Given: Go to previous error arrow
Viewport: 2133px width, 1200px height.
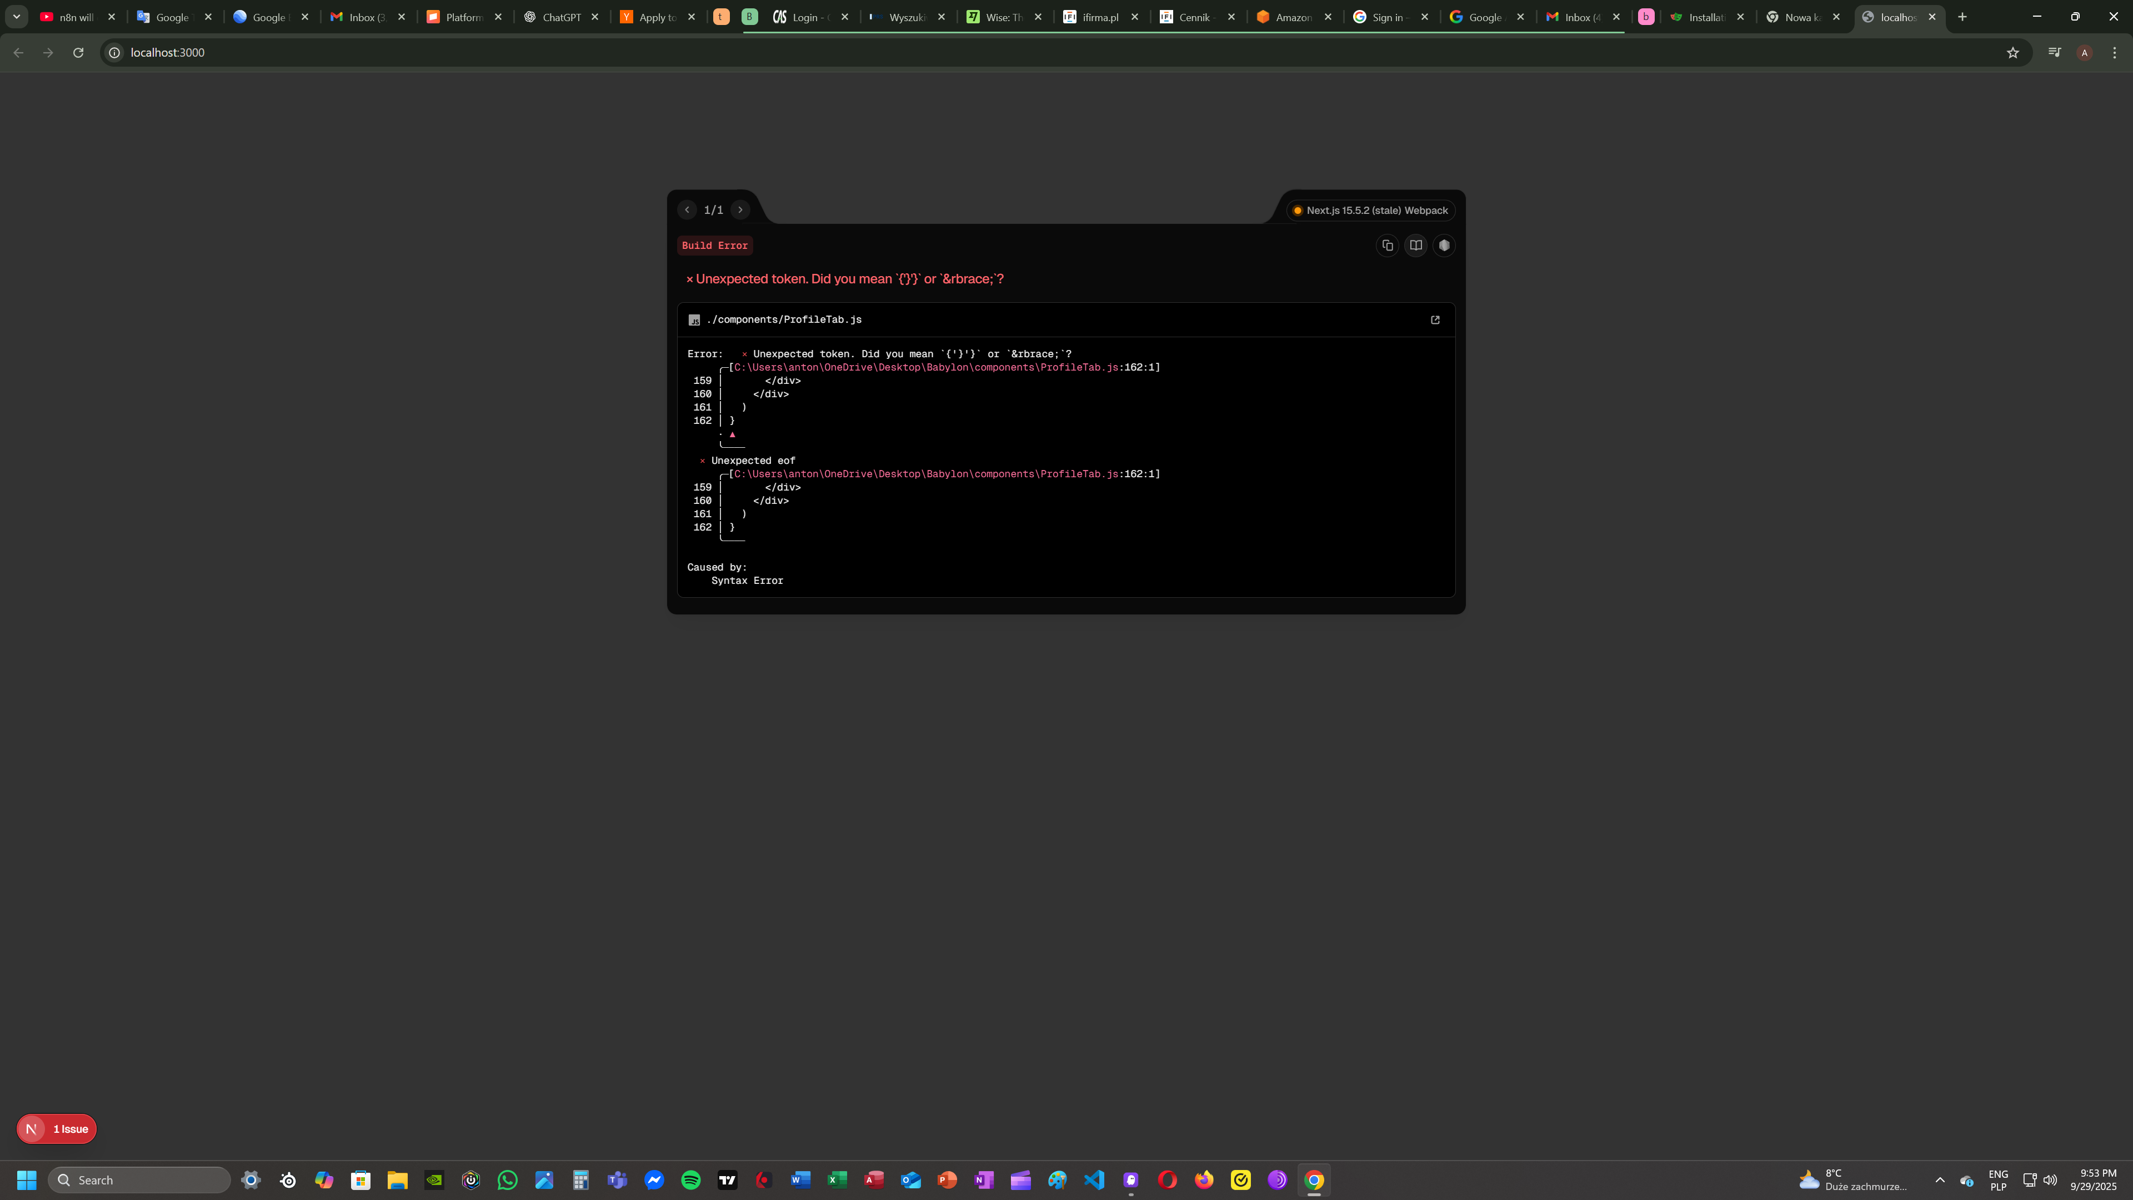Looking at the screenshot, I should pos(687,209).
